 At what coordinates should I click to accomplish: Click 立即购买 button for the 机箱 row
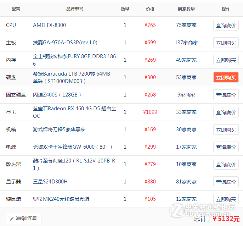point(226,129)
